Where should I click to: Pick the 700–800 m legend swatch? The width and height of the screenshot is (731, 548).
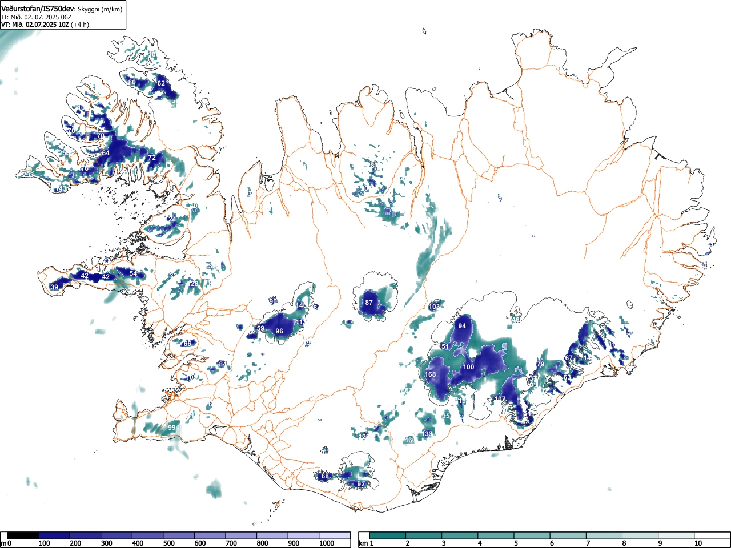coord(241,535)
